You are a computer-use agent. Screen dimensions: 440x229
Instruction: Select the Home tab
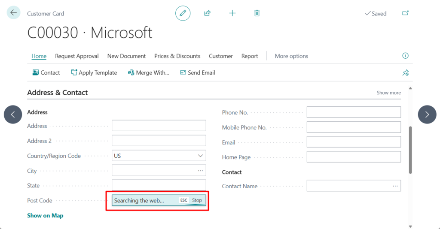[x=39, y=56]
